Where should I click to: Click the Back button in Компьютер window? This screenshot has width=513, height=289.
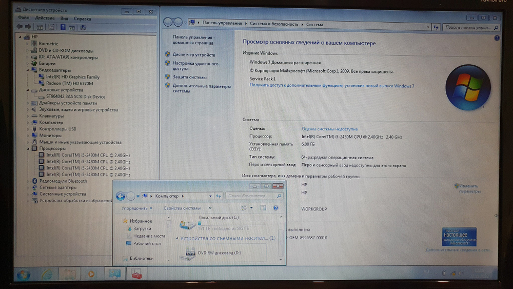coord(121,196)
